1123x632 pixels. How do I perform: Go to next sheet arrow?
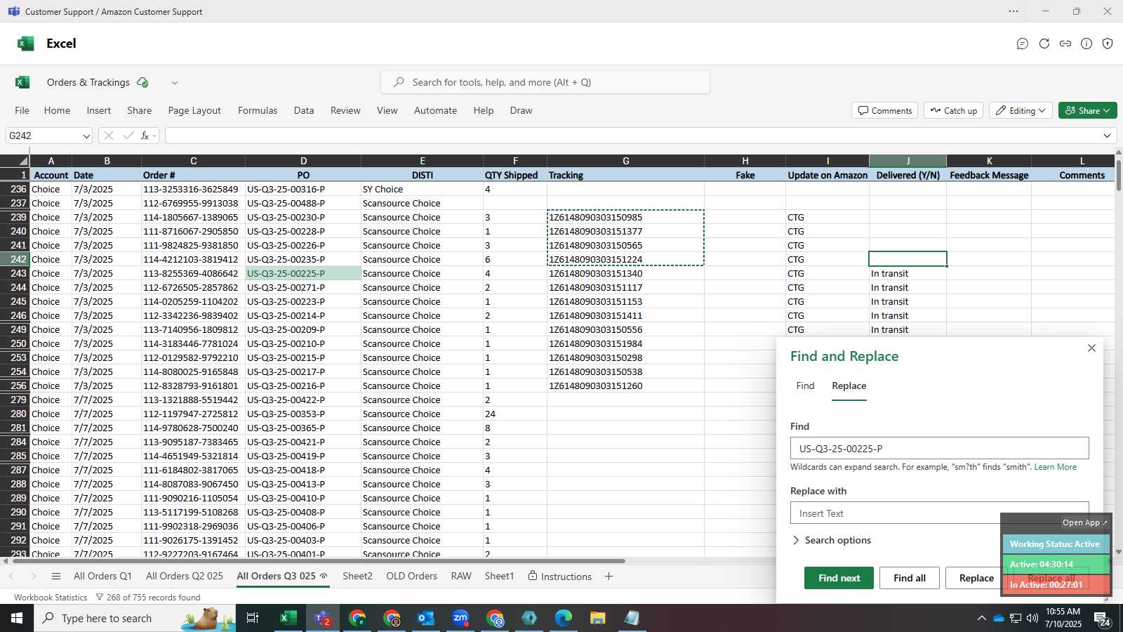point(33,577)
